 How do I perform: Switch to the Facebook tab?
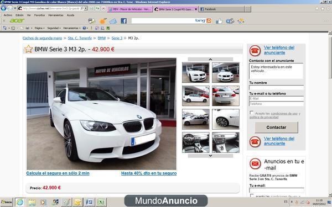click(x=221, y=9)
